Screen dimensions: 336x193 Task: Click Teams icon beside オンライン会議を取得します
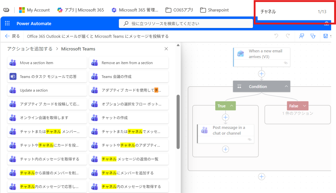(x=13, y=118)
